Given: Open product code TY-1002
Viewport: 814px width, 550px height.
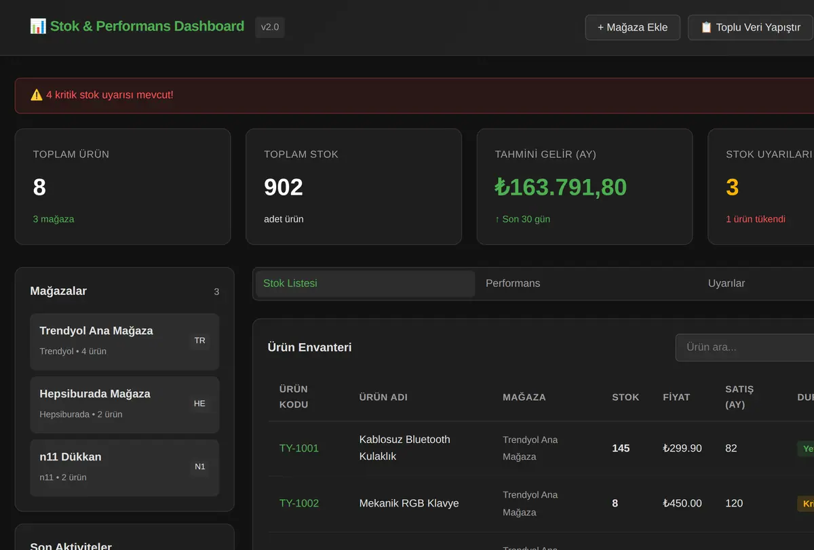Looking at the screenshot, I should (299, 503).
